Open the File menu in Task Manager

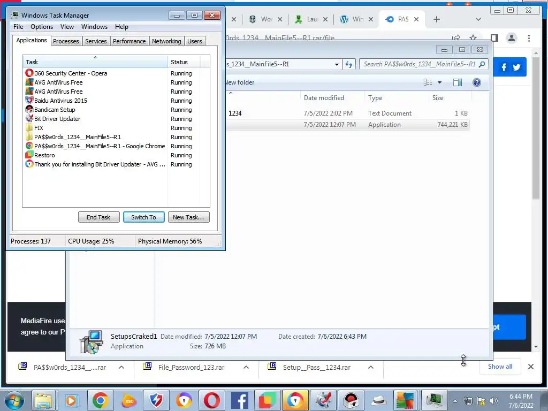(18, 27)
